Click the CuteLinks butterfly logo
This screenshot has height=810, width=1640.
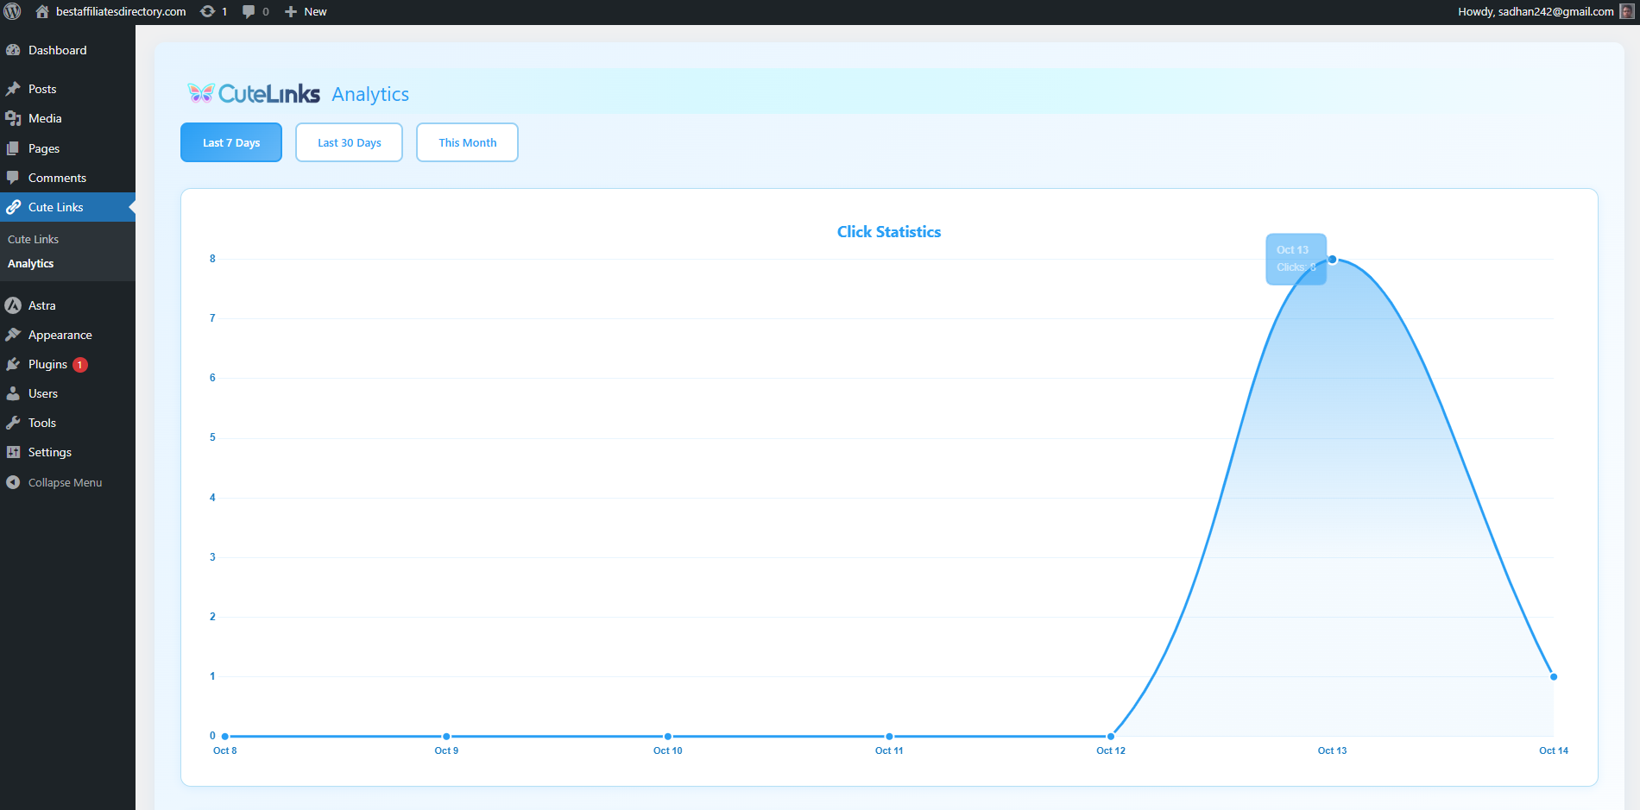click(201, 93)
